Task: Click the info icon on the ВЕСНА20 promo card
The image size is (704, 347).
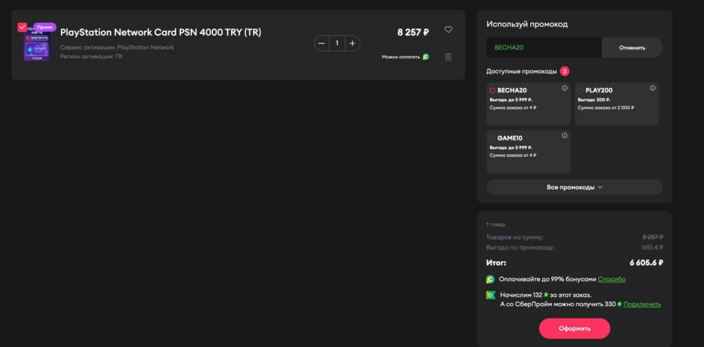Action: click(x=564, y=89)
